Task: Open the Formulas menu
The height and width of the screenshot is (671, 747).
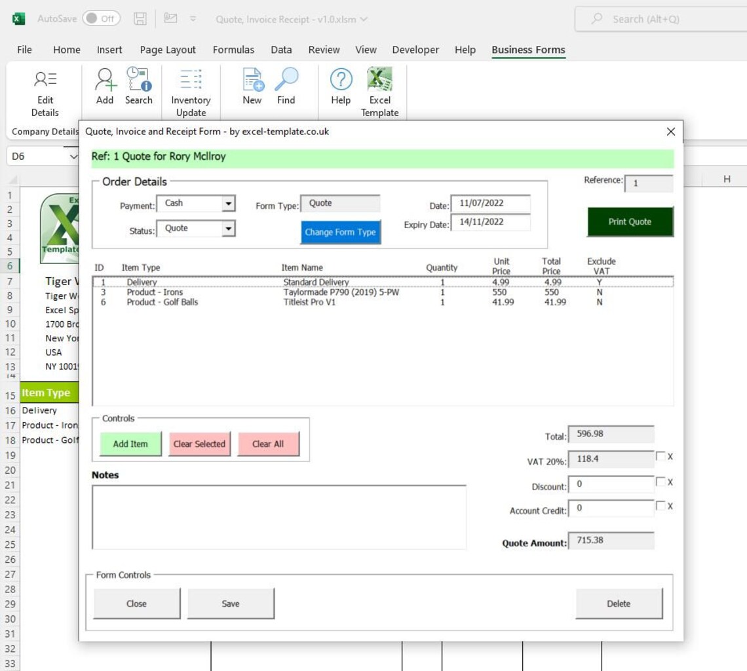Action: pyautogui.click(x=234, y=50)
